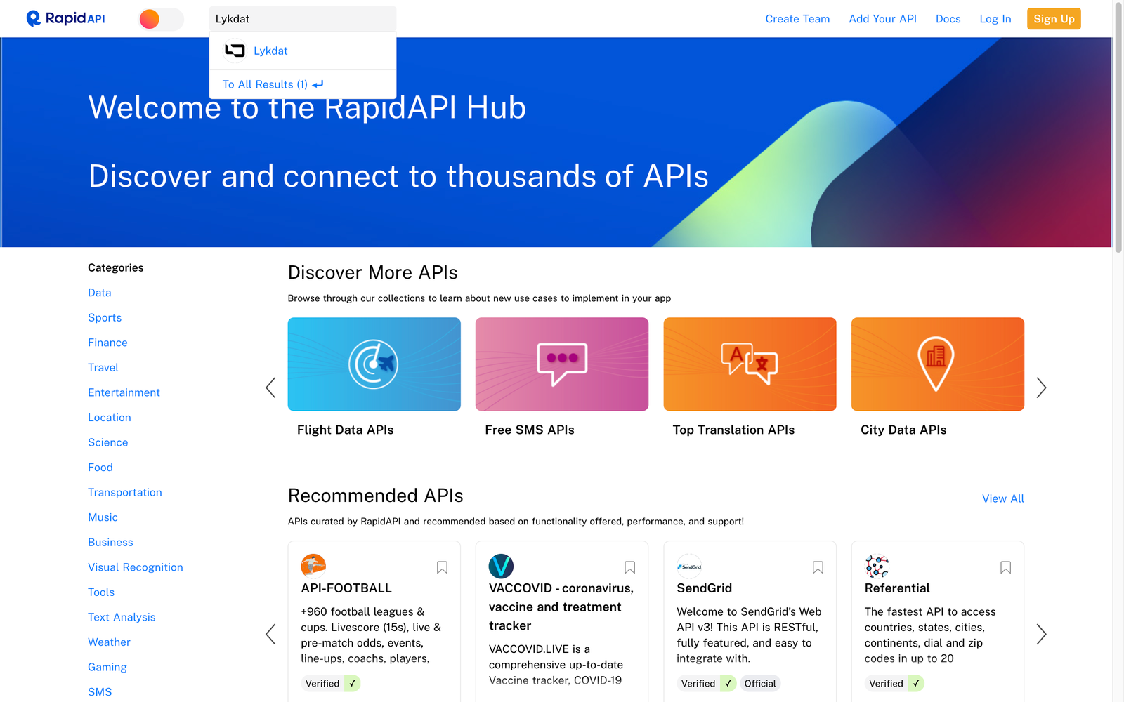Open the Gaming category
The image size is (1124, 702).
107,667
